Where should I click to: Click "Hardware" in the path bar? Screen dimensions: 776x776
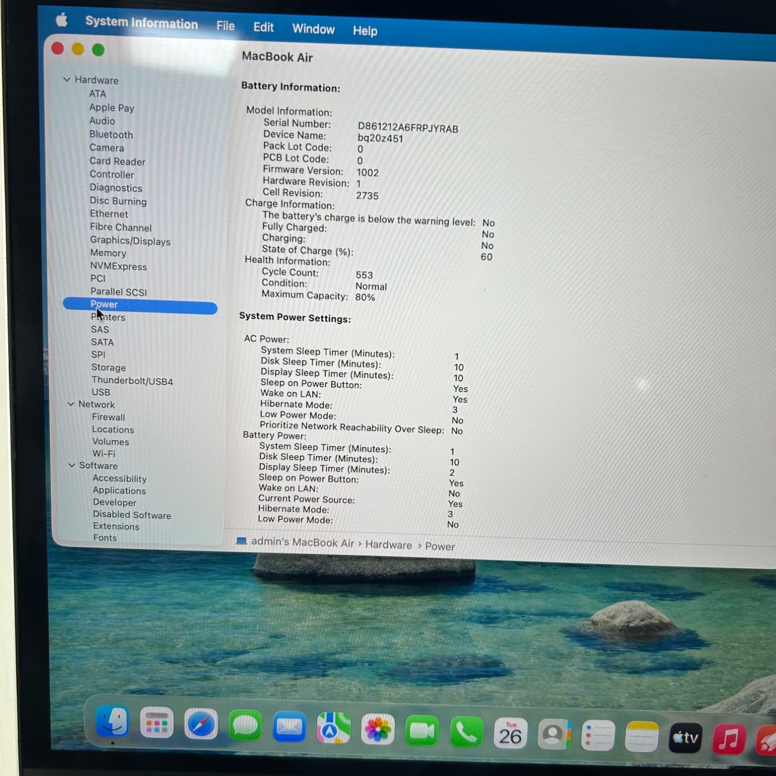click(389, 545)
